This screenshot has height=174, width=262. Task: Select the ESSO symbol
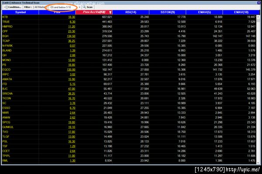click(6, 108)
